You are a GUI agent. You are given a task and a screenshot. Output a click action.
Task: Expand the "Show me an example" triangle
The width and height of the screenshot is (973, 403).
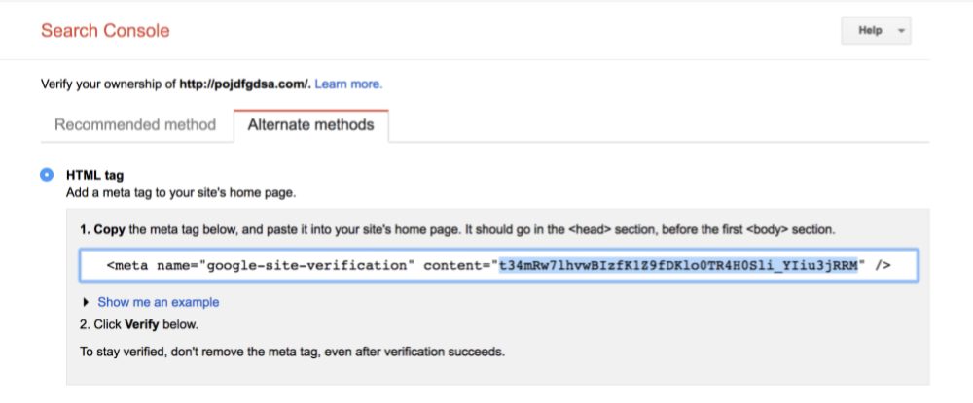click(x=86, y=302)
